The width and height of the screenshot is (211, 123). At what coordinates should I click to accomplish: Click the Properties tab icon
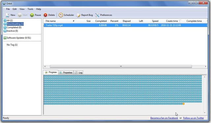click(x=61, y=73)
